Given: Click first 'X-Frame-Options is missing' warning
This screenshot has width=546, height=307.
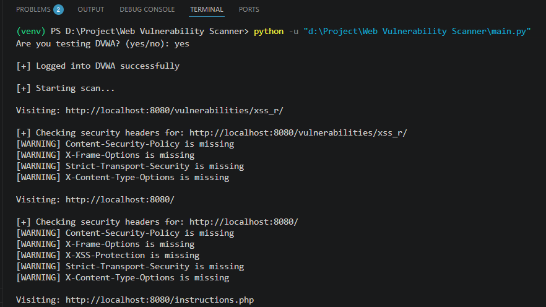Looking at the screenshot, I should (x=105, y=155).
